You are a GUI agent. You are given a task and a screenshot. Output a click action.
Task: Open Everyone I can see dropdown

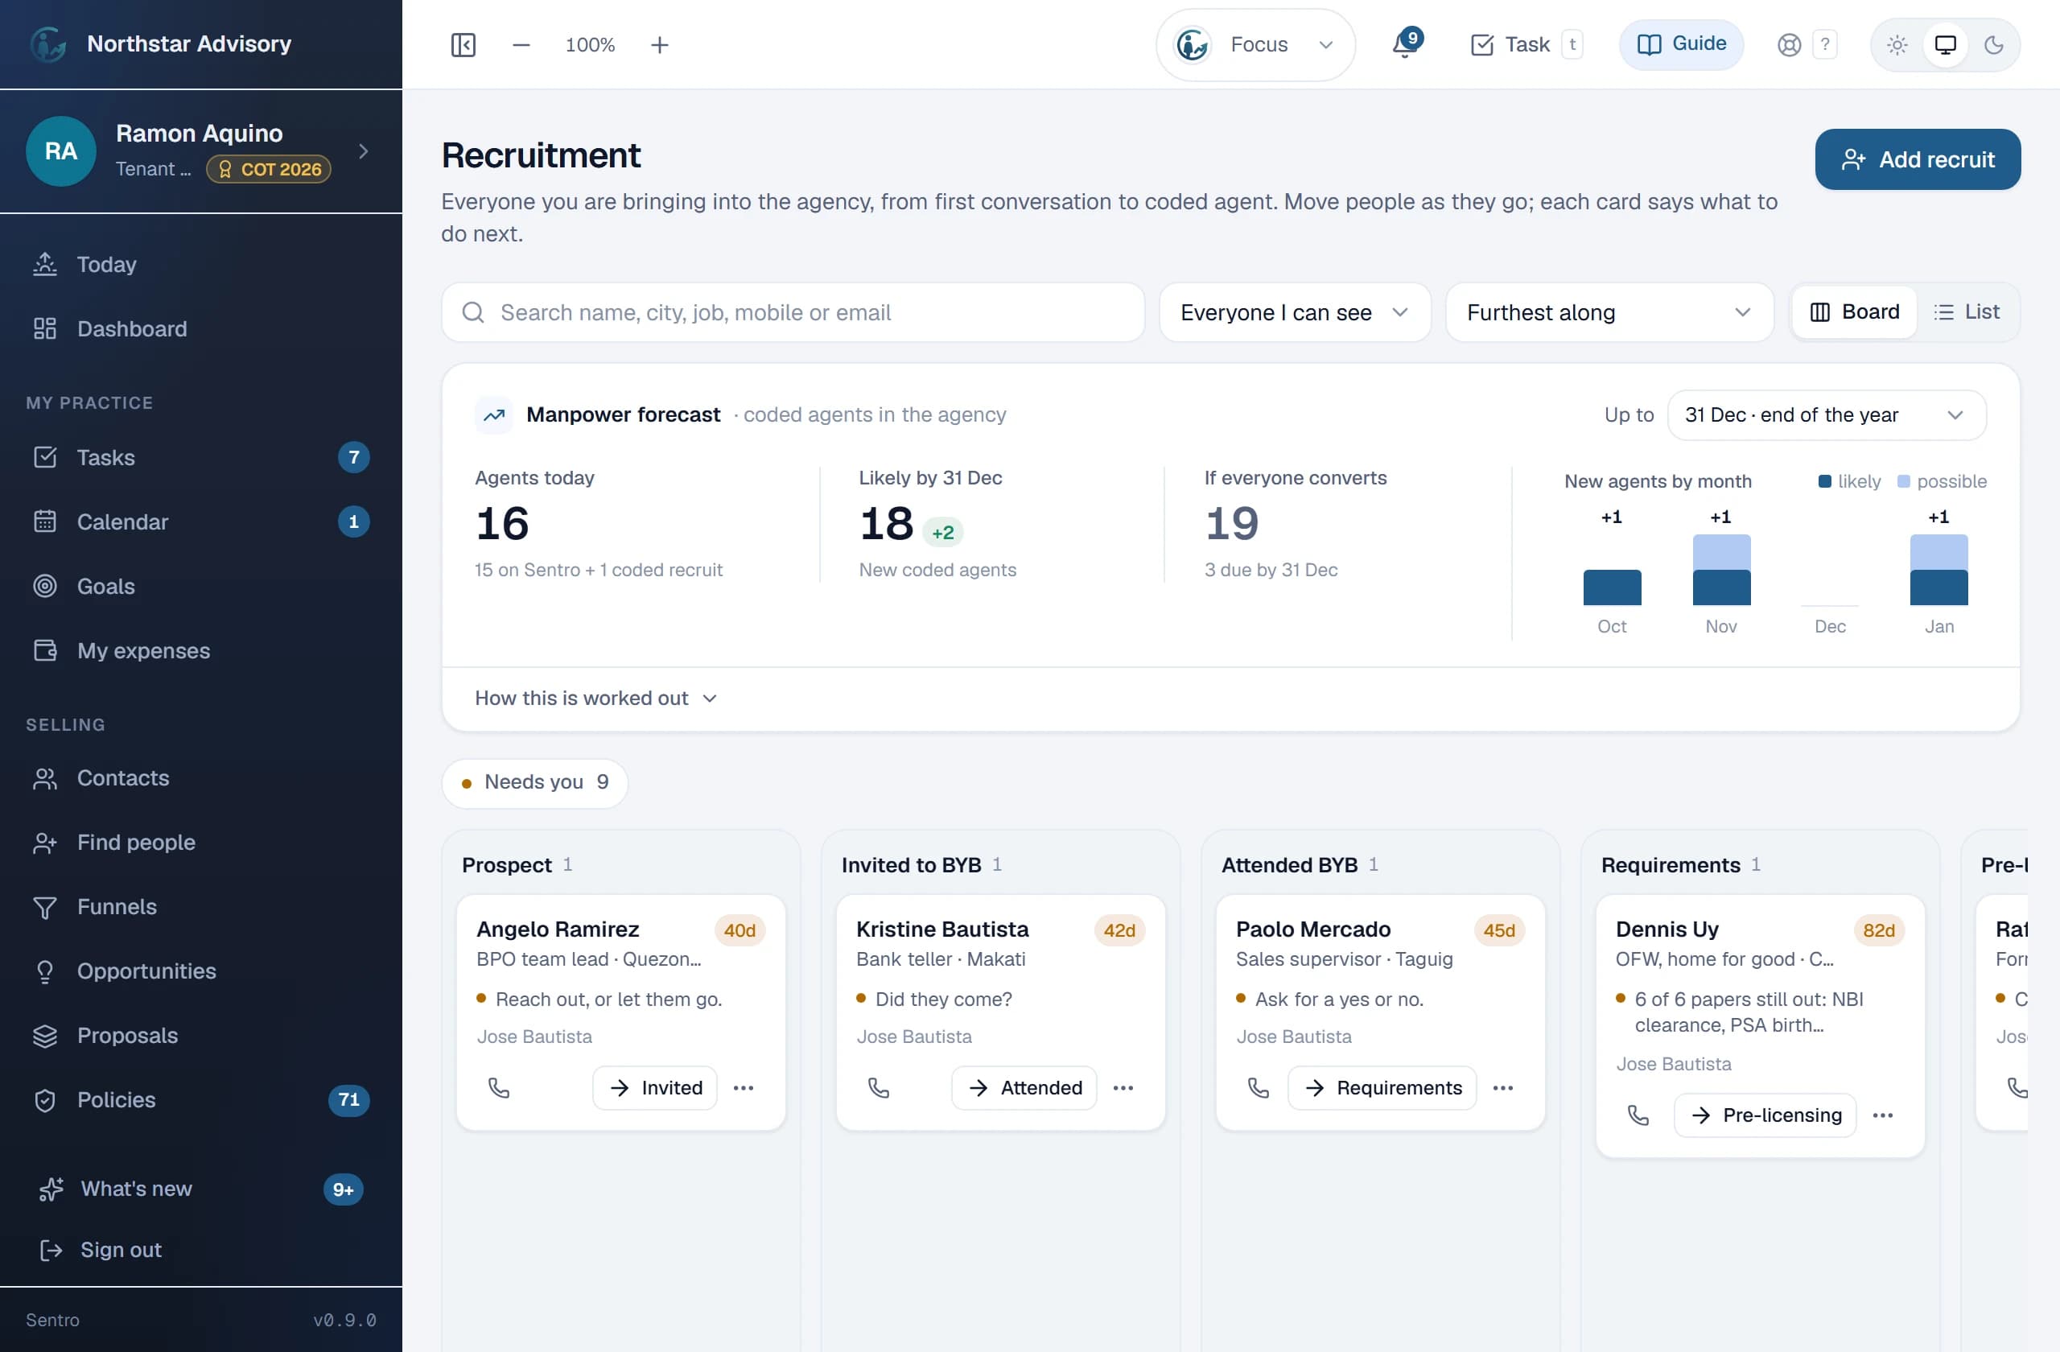(x=1295, y=311)
